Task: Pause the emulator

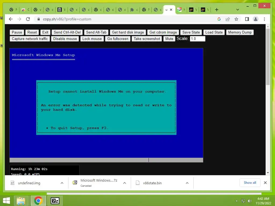Action: pyautogui.click(x=17, y=32)
